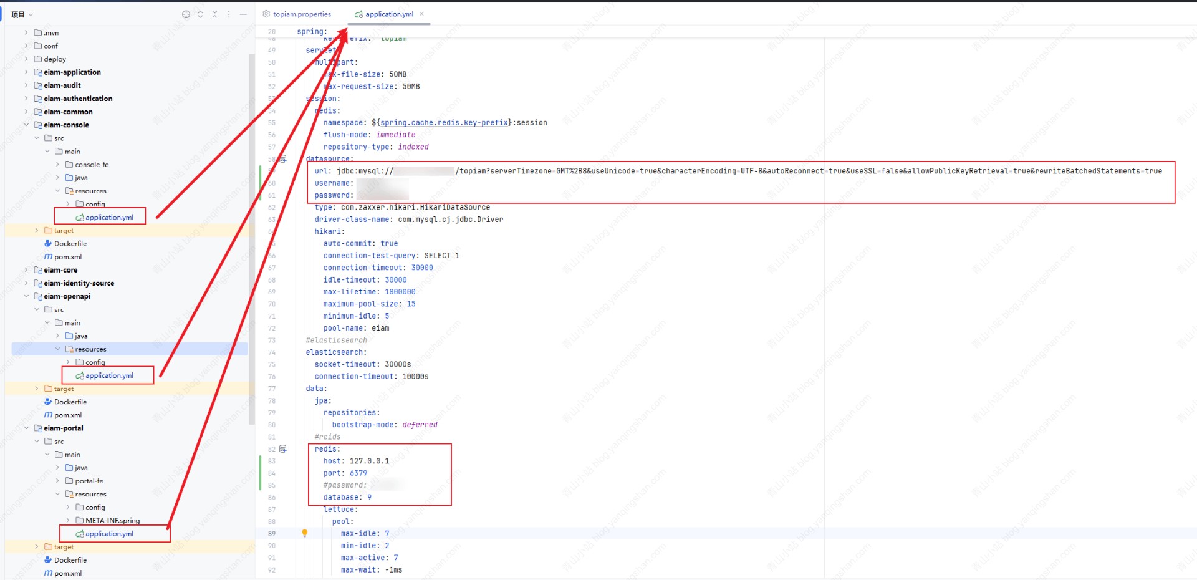Collapse the eiam-console module chevron
This screenshot has height=580, width=1197.
(x=26, y=125)
